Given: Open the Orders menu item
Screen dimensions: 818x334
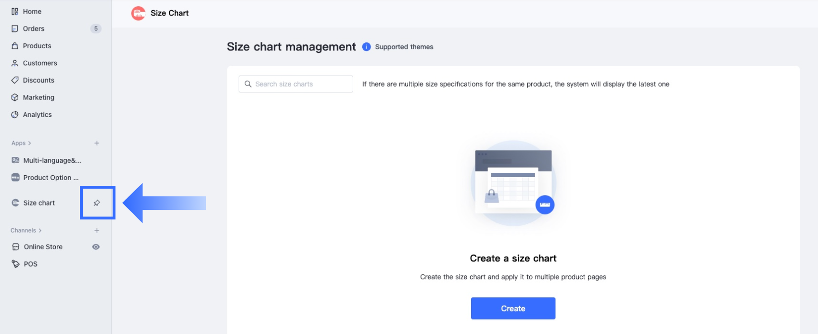Looking at the screenshot, I should [x=34, y=29].
